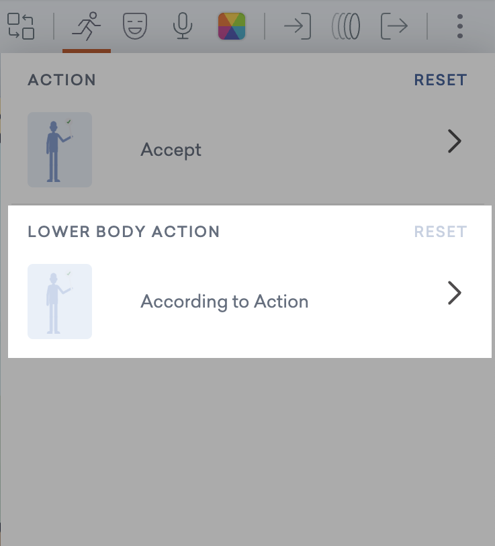Click the ACTION section heading
Screen dimensions: 495x546
point(62,80)
